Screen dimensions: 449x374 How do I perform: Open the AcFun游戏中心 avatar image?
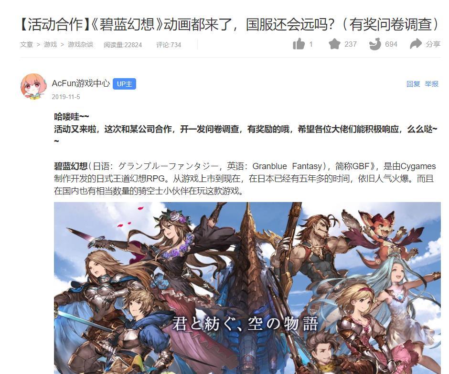click(x=34, y=87)
